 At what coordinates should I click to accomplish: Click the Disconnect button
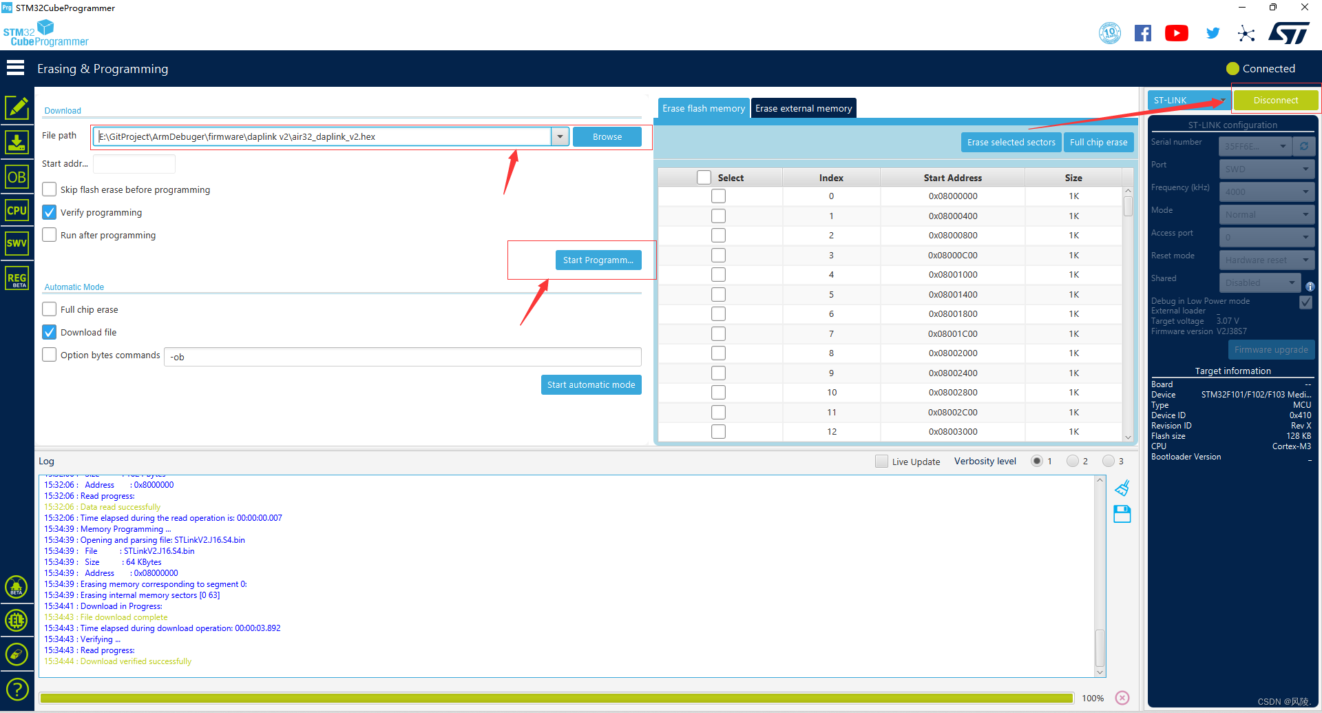1276,100
